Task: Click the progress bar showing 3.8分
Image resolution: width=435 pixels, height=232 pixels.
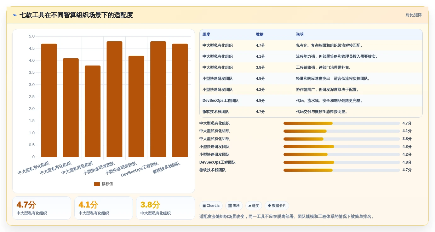Action: pos(342,139)
